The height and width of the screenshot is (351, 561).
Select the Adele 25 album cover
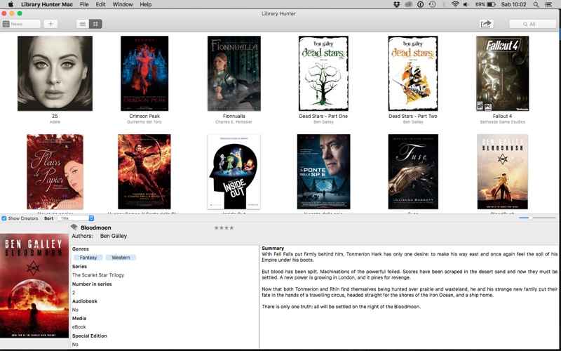(55, 73)
